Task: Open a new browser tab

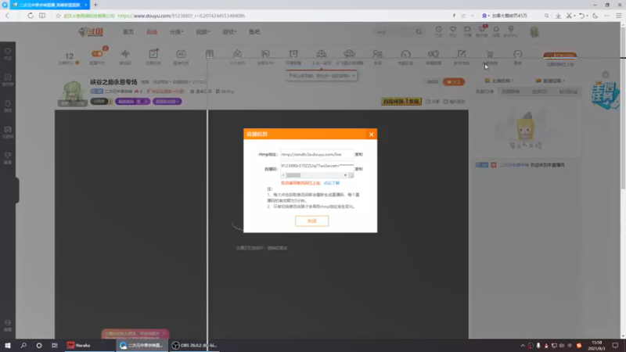Action: pos(95,5)
